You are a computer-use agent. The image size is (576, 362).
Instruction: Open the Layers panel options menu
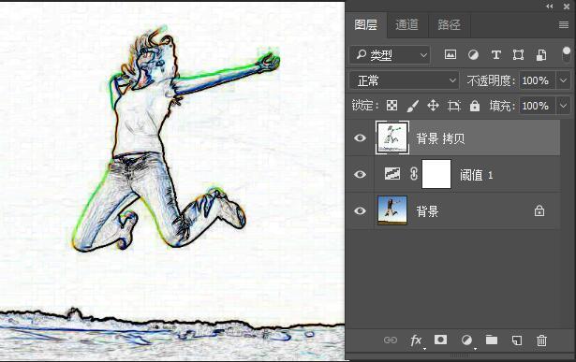click(564, 24)
